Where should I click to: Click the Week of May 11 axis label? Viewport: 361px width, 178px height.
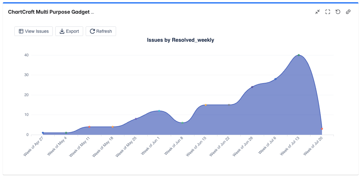80,146
